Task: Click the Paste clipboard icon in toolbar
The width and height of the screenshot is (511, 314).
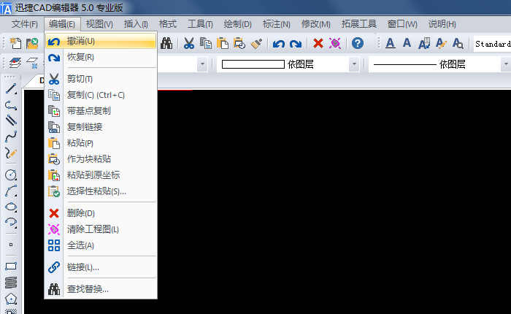Action: point(223,43)
